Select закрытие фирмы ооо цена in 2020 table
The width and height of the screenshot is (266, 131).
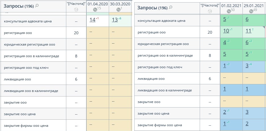pos(26,126)
